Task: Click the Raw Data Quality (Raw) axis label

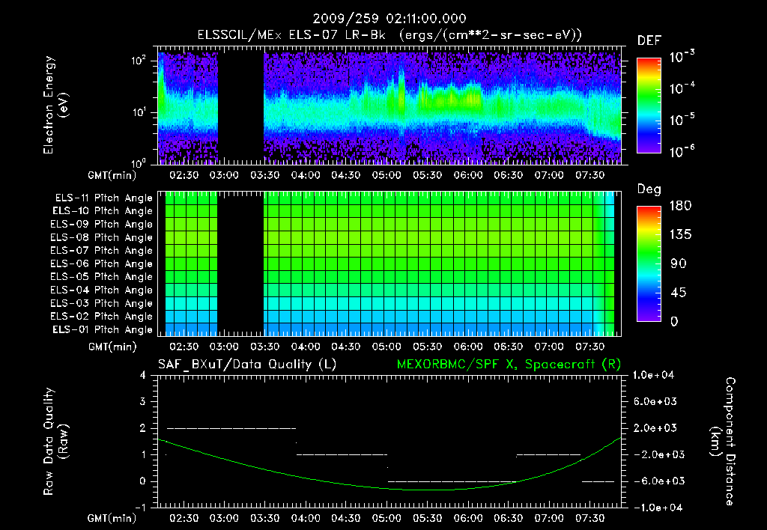Action: tap(55, 442)
